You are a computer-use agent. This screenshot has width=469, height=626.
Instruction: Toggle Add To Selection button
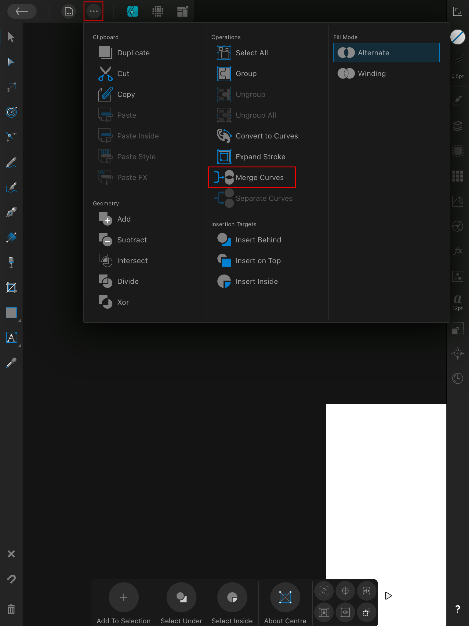(x=124, y=597)
